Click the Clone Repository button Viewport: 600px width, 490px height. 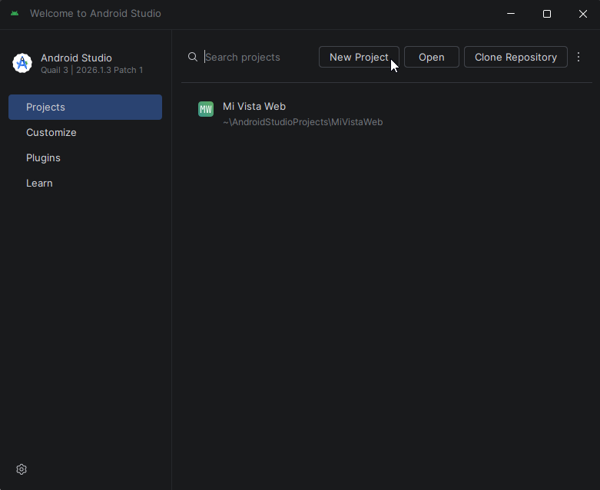515,57
